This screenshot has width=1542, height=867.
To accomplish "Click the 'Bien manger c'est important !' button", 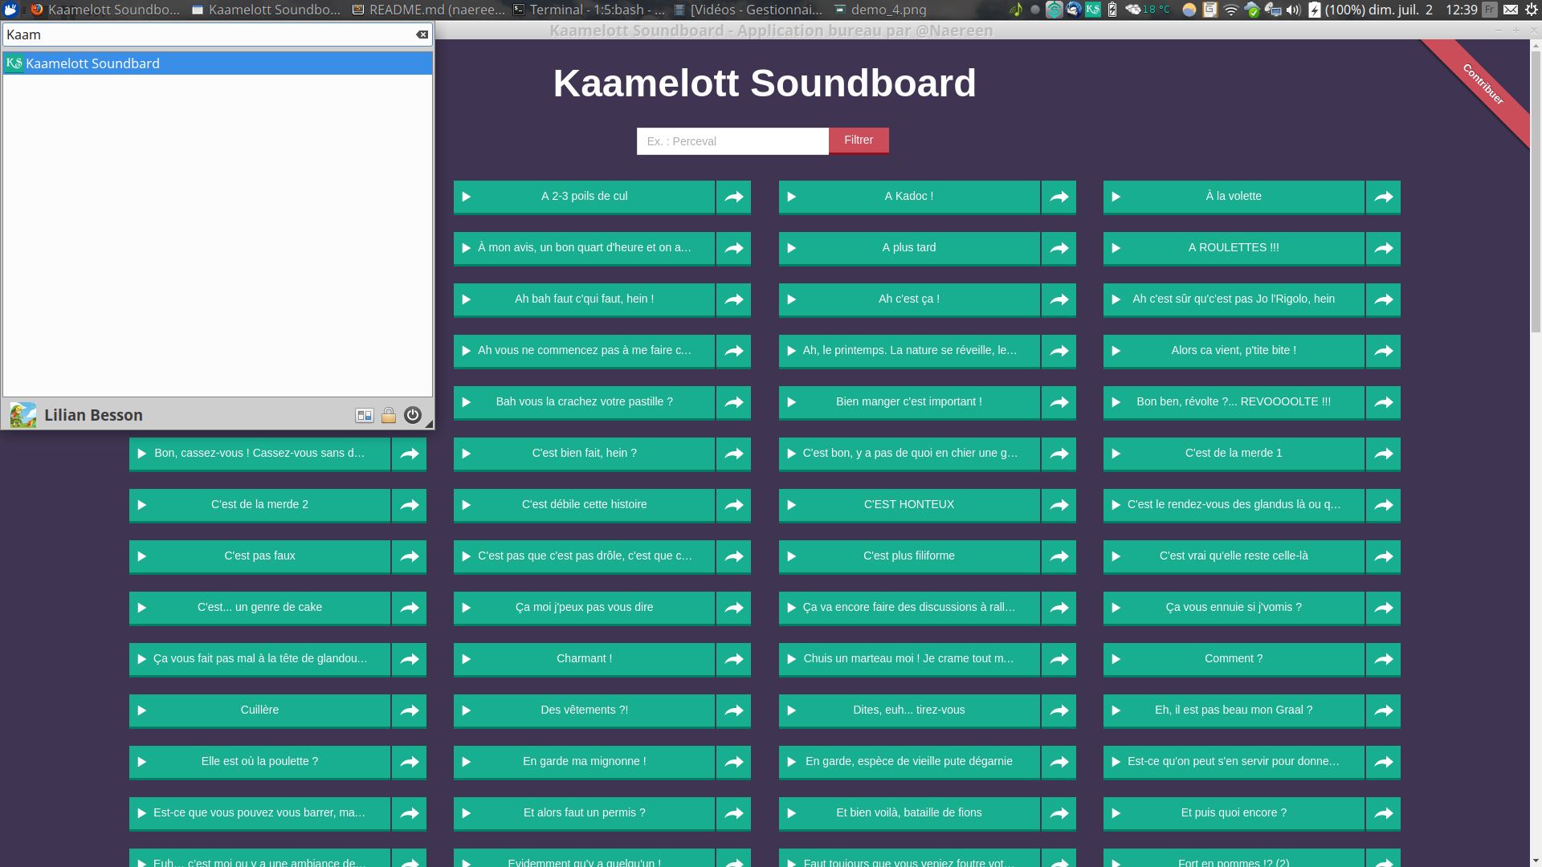I will pyautogui.click(x=908, y=402).
